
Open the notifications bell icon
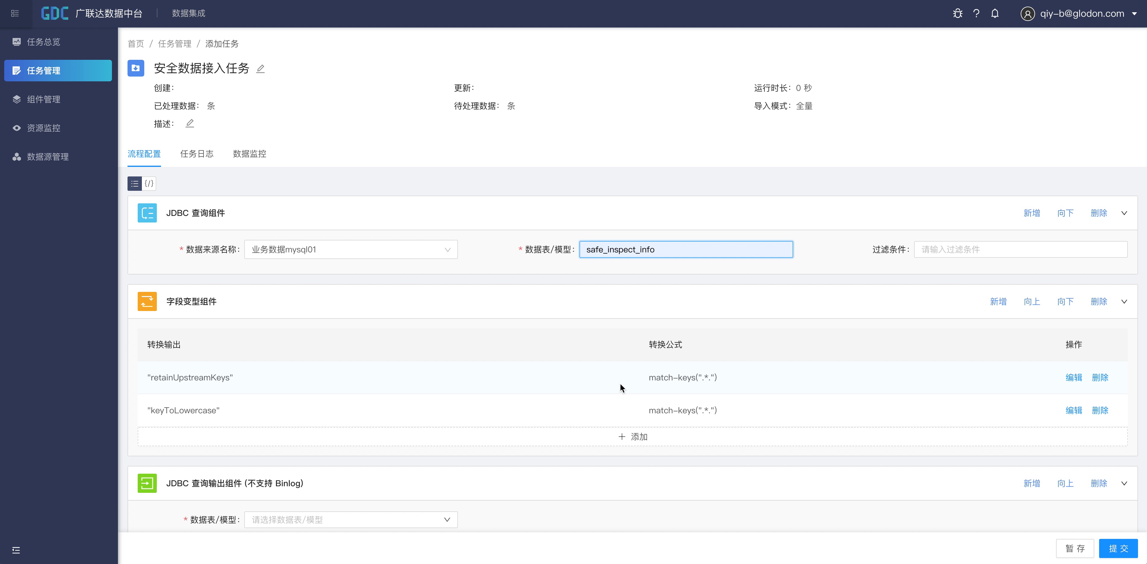pyautogui.click(x=995, y=13)
